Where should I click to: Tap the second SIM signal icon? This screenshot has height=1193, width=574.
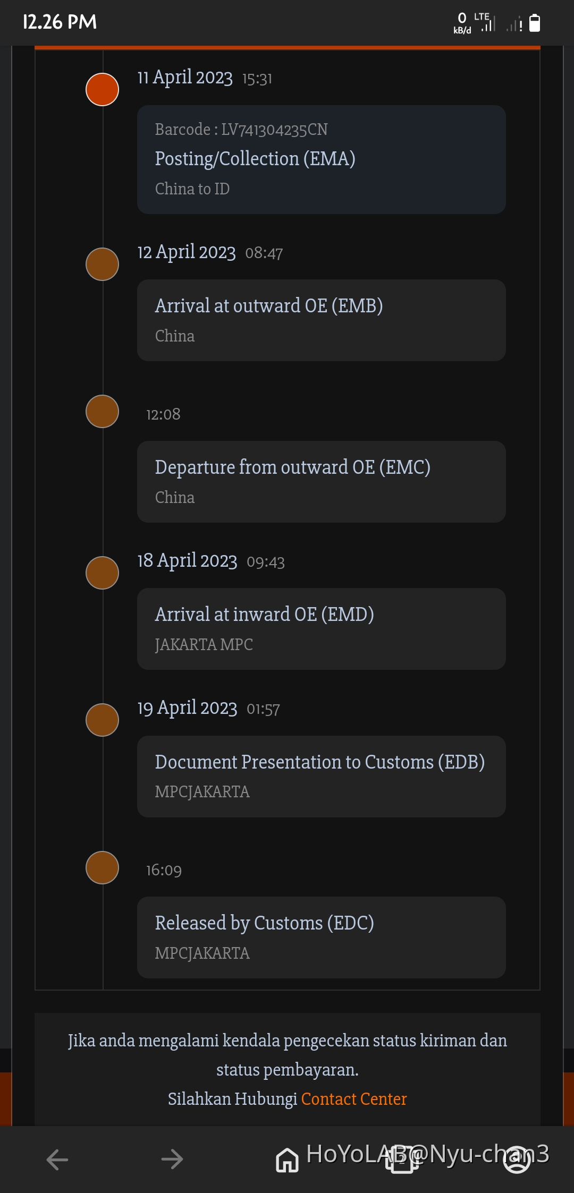(514, 24)
